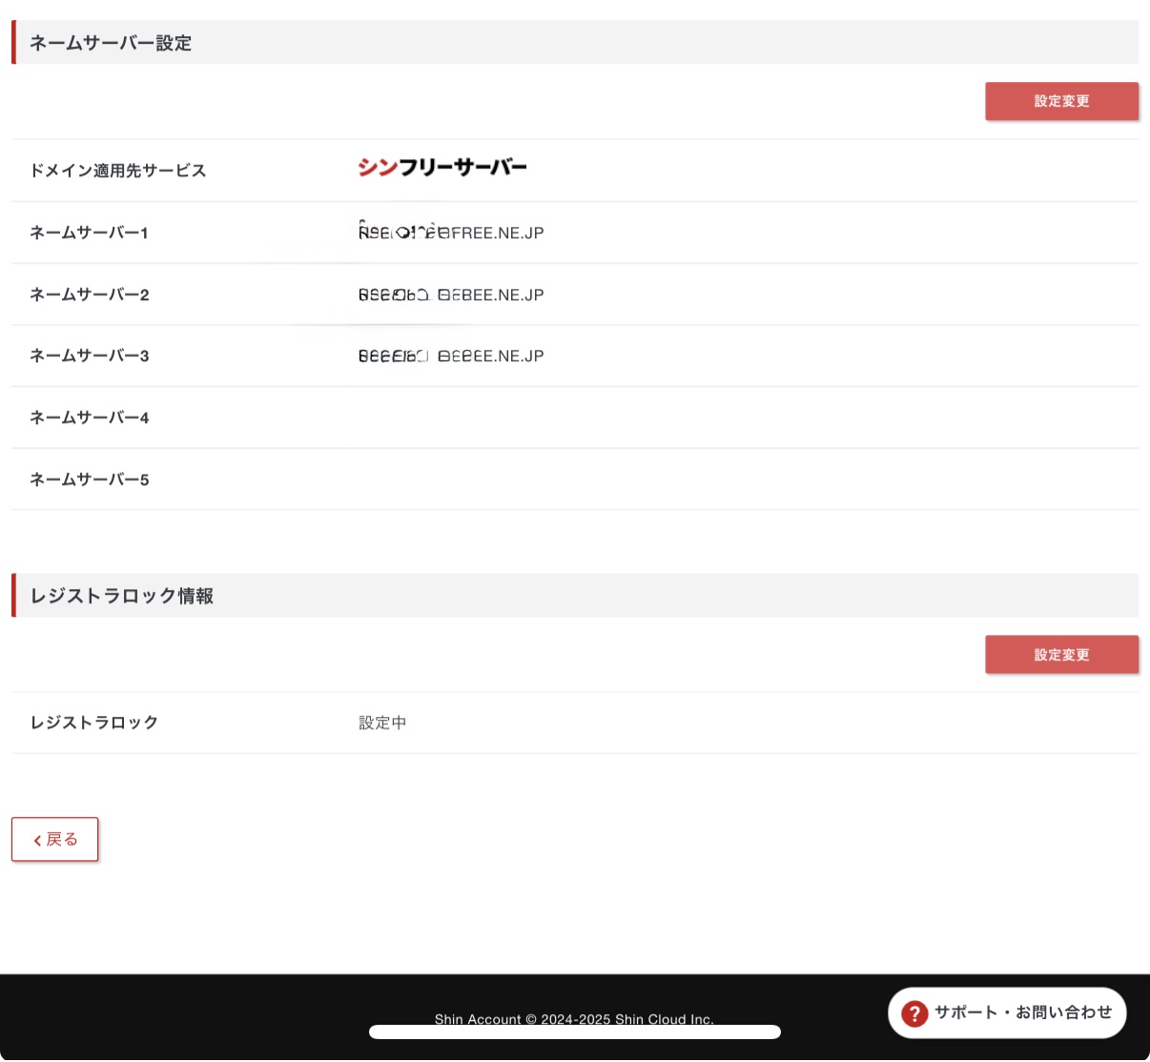Screen dimensions: 1150x1062
Task: Click the シンフリーサーバー logo
Action: [x=442, y=168]
